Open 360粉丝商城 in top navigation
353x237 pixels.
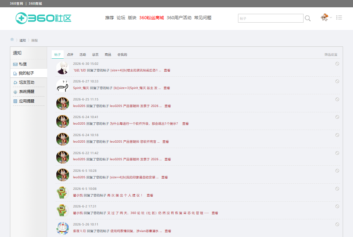[151, 18]
